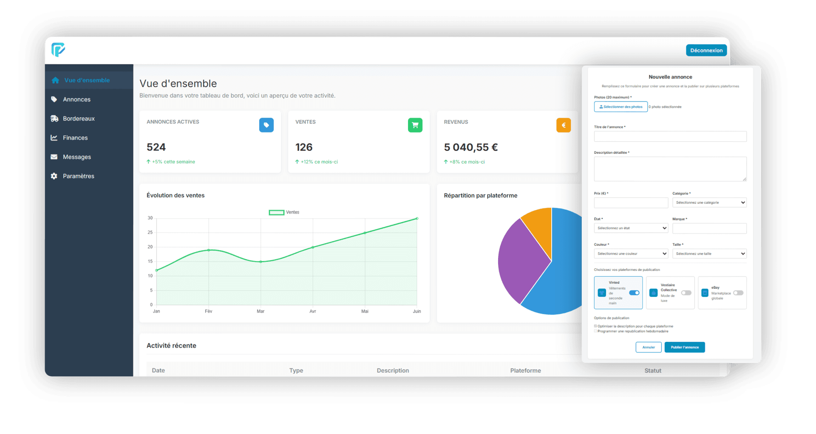Turn on the eBay marketplace toggle

click(738, 293)
